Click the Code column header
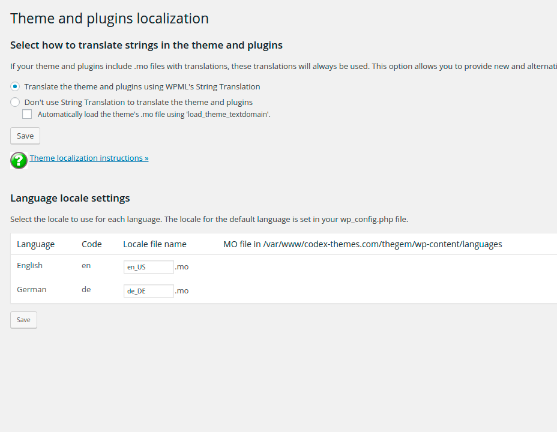The height and width of the screenshot is (432, 557). click(x=92, y=244)
